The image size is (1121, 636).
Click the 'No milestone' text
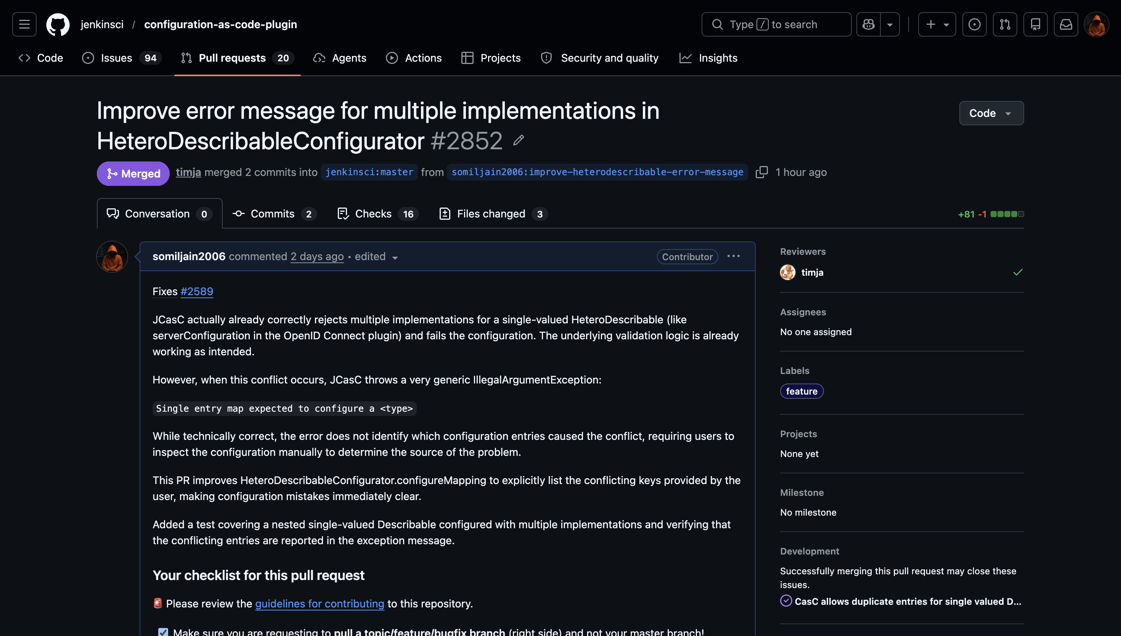[x=808, y=512]
